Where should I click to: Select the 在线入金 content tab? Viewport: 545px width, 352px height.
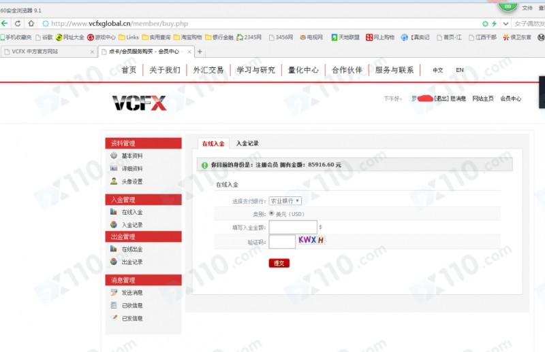coord(213,143)
